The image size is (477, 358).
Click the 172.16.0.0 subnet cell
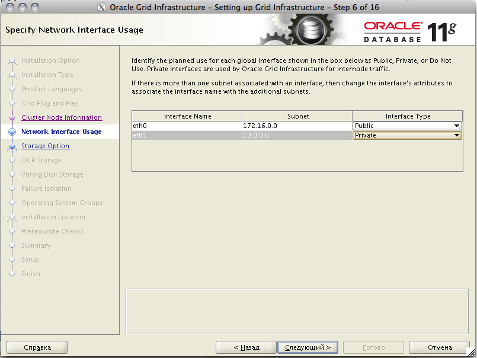296,126
